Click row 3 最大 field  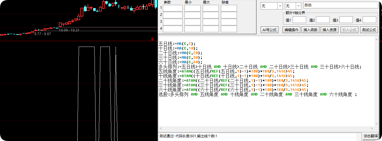[211, 22]
